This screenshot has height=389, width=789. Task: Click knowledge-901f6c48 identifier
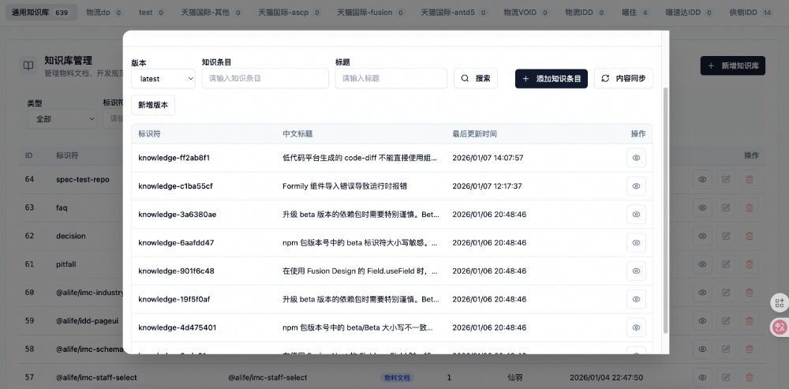(x=176, y=271)
